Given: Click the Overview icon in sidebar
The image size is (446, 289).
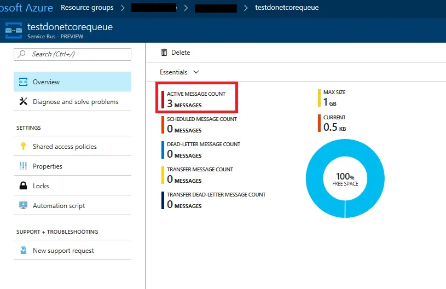Looking at the screenshot, I should (23, 82).
